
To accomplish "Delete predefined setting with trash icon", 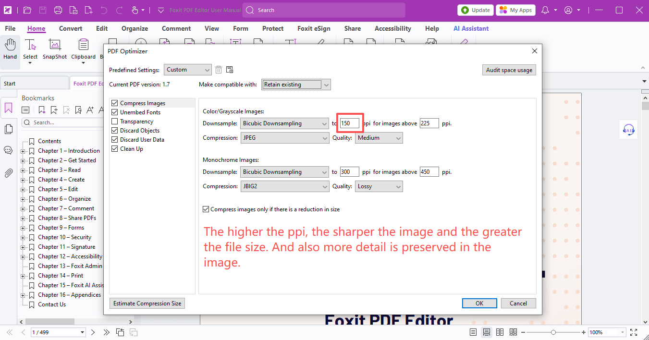I will 219,70.
